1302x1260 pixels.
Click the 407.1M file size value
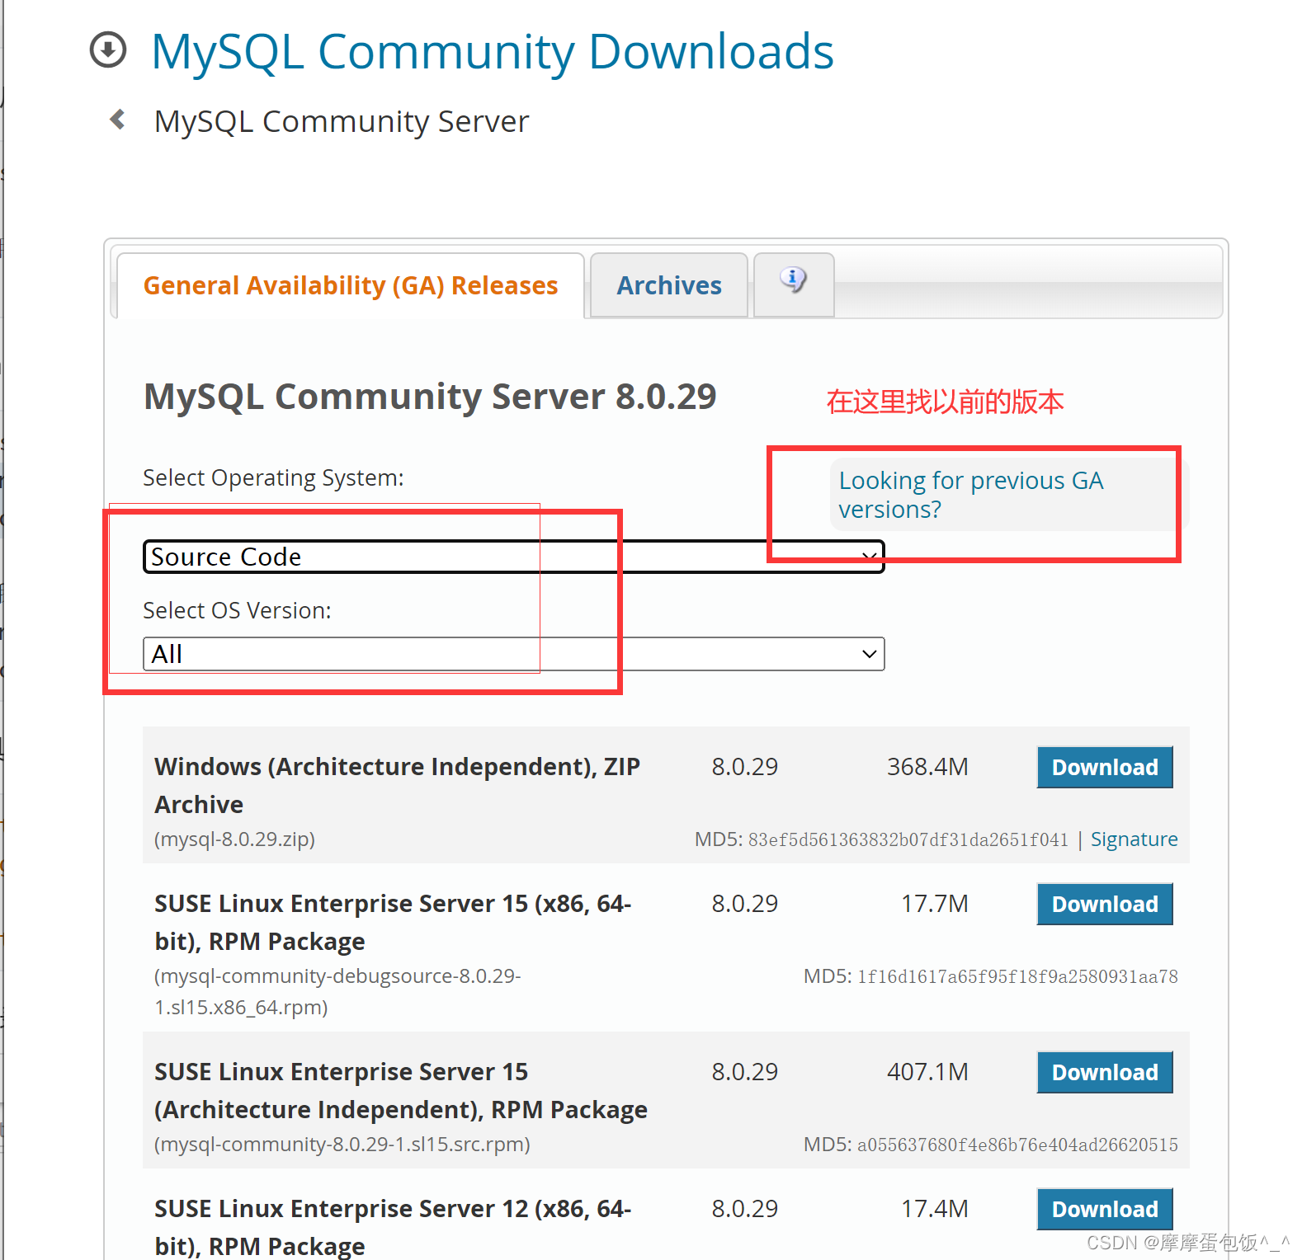click(x=927, y=1072)
